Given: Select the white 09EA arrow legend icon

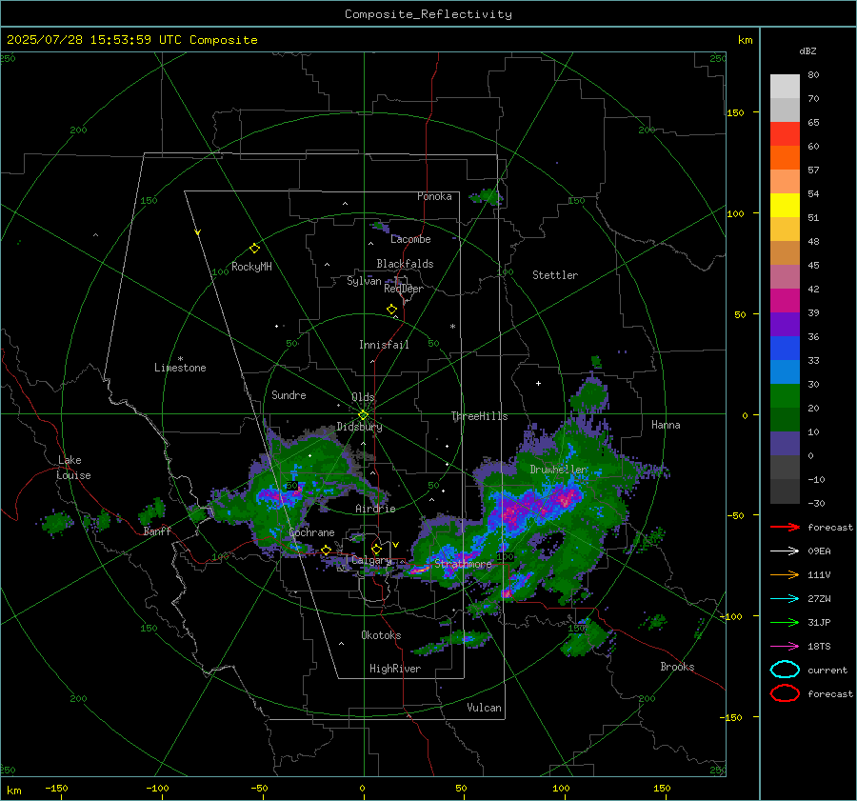Looking at the screenshot, I should 785,551.
